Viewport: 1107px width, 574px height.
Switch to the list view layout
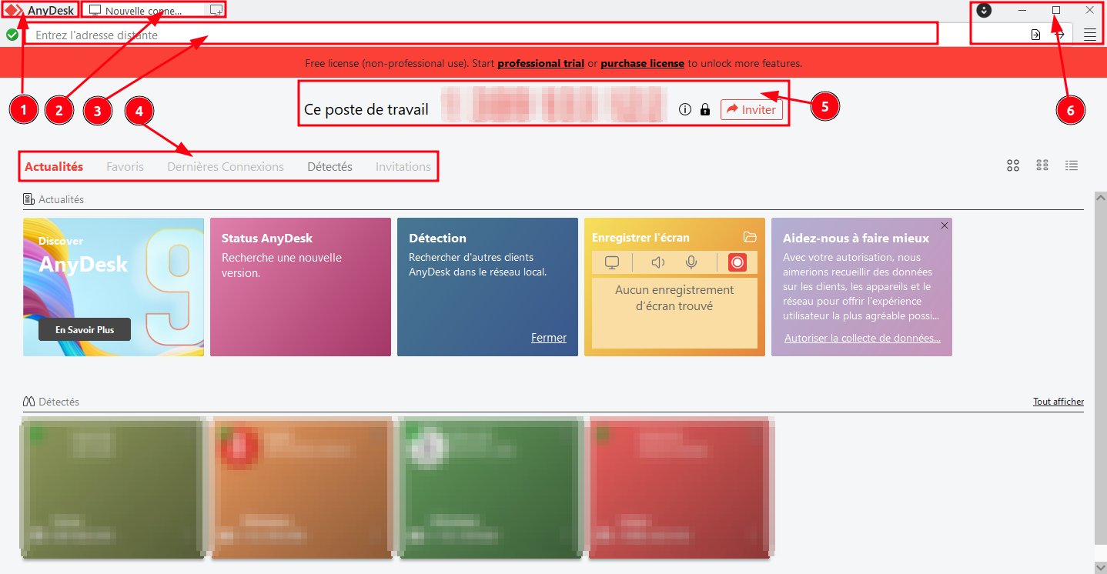point(1072,165)
